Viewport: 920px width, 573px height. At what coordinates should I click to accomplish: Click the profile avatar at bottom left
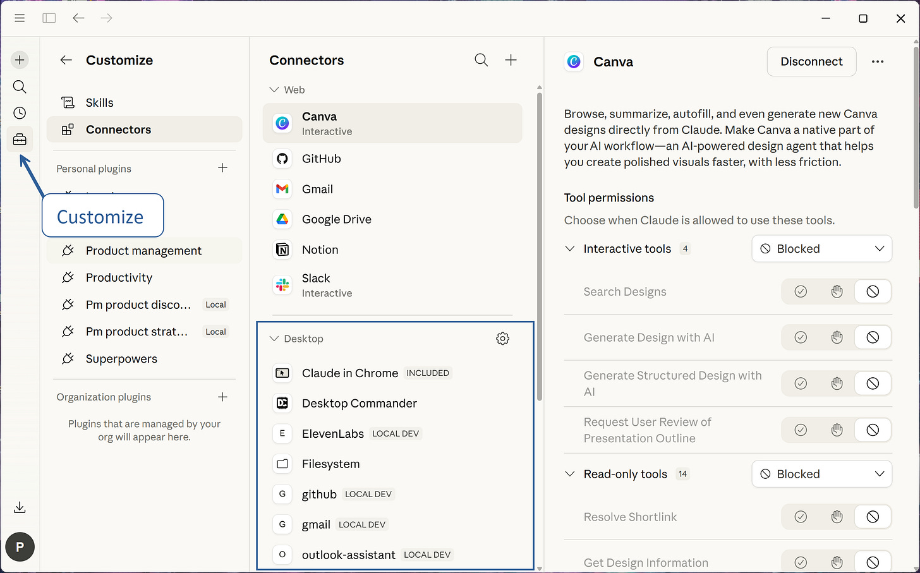[x=20, y=546]
